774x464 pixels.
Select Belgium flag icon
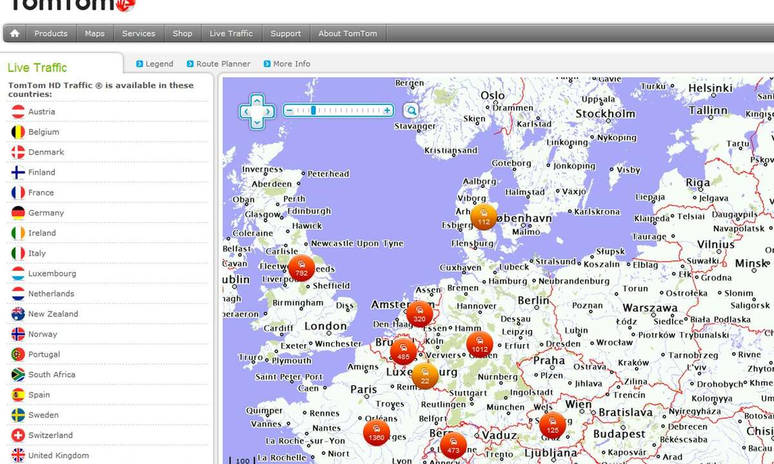click(x=18, y=132)
